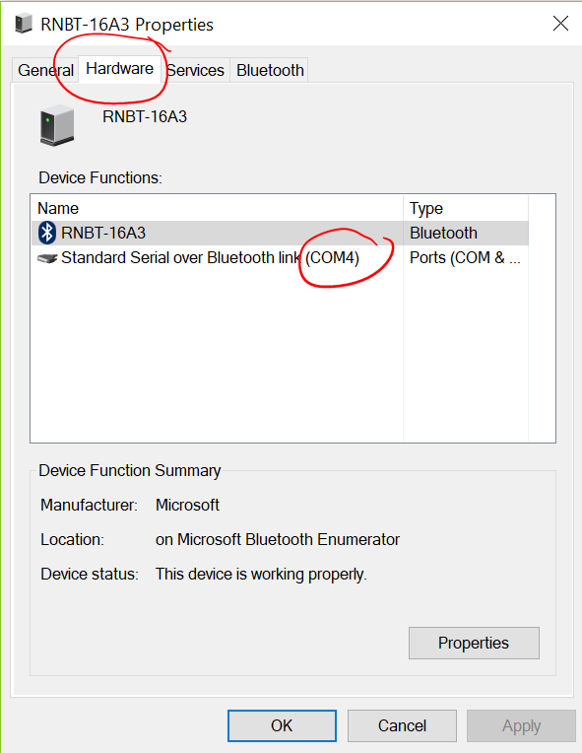Click the Type column header

coord(466,208)
